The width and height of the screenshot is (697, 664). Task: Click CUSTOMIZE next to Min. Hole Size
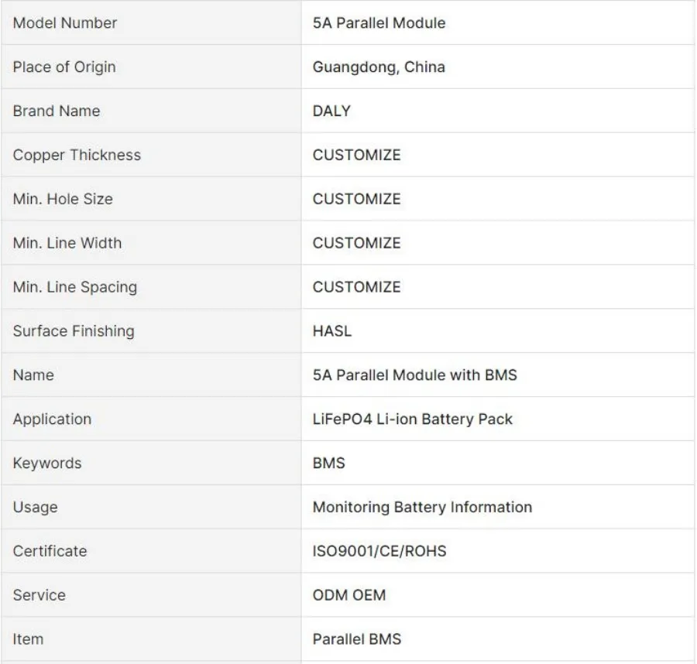click(356, 199)
